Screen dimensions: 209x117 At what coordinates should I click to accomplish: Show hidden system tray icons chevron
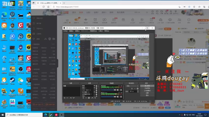179,115
